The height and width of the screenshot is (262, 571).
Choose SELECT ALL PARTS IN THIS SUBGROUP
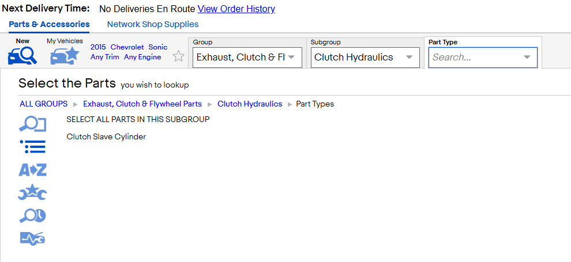click(x=138, y=119)
